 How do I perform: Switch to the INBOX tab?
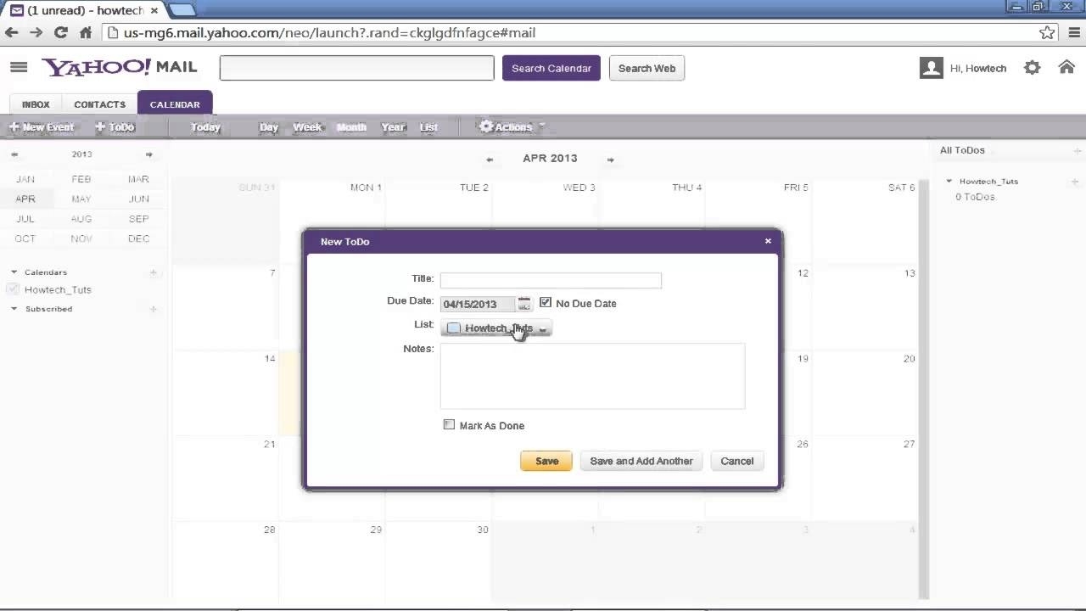[x=36, y=104]
